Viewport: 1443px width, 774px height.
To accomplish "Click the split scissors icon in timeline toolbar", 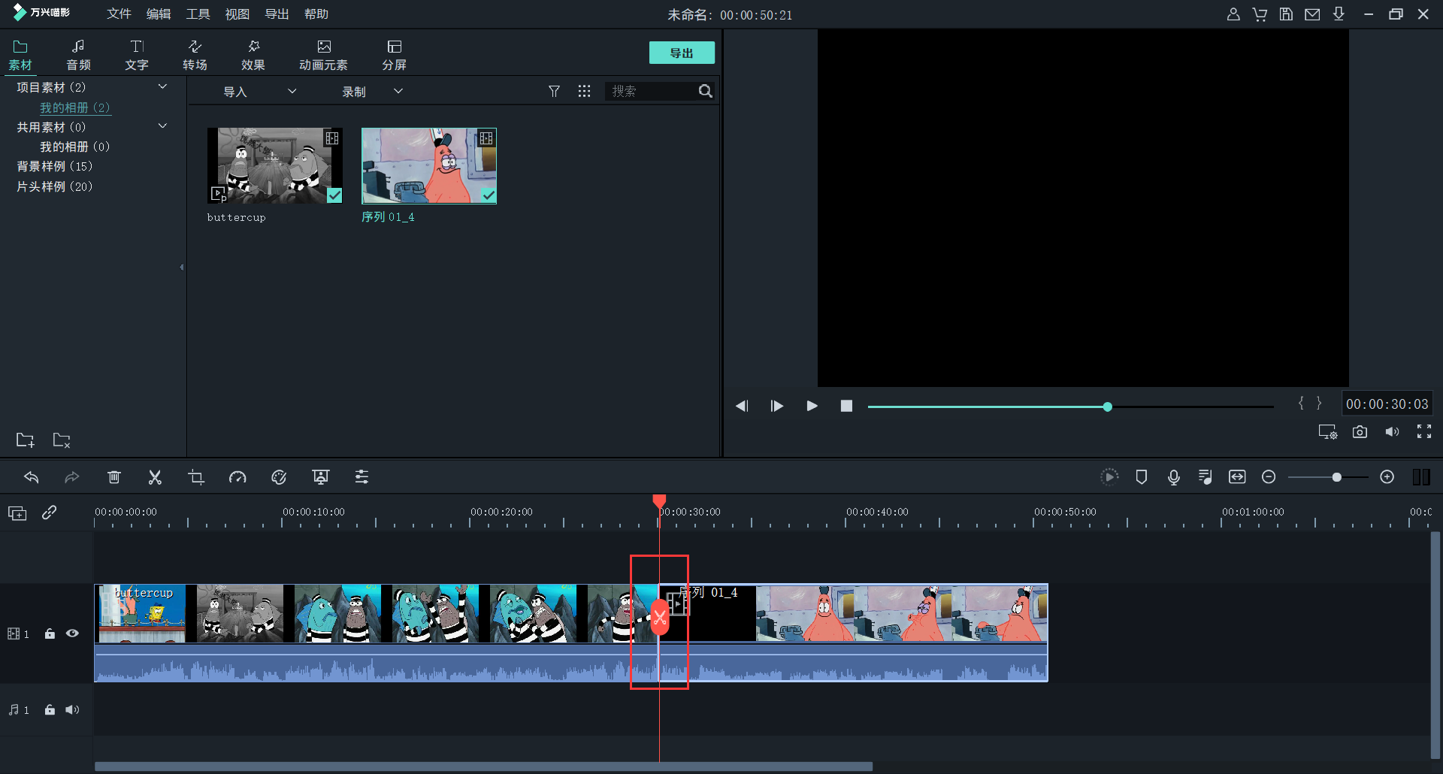I will point(155,477).
